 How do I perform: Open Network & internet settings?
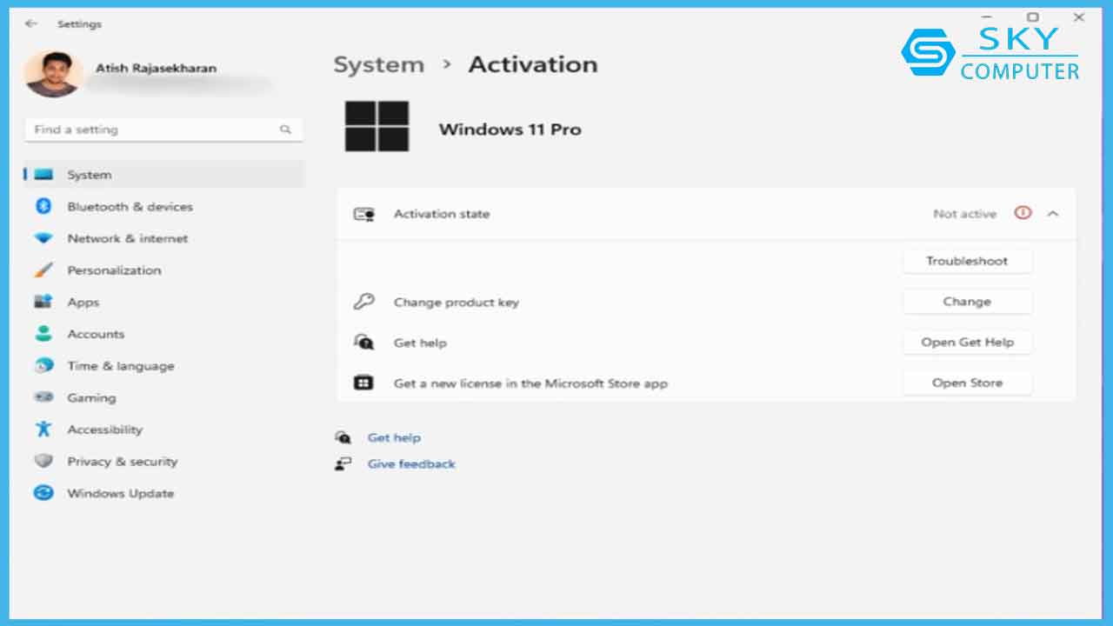163,238
